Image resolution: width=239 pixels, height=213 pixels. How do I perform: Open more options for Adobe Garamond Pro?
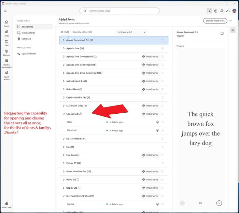[x=163, y=40]
